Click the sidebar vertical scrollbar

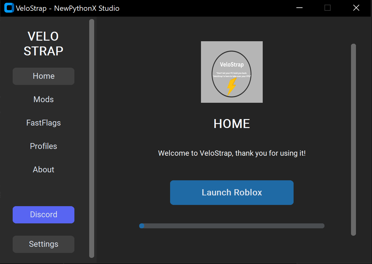click(x=92, y=138)
